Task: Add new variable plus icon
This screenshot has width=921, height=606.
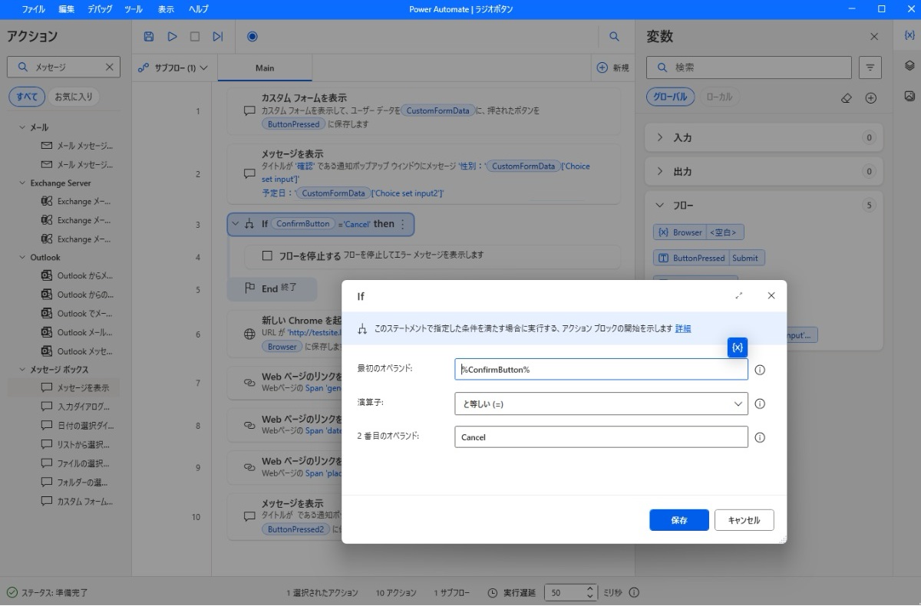Action: 870,97
